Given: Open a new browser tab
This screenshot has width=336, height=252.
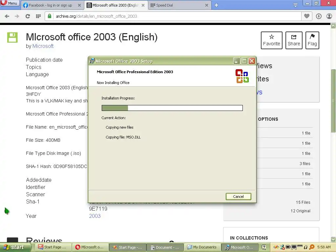Looking at the screenshot, I should [x=216, y=5].
